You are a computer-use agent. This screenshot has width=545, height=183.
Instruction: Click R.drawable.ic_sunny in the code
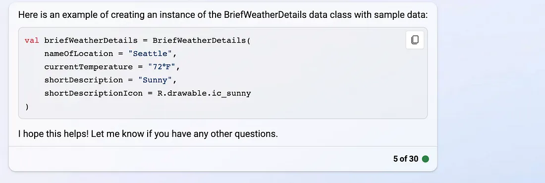point(204,94)
